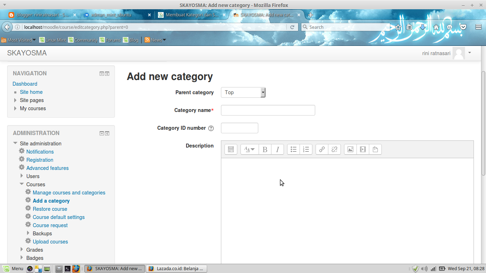Select Add a category link
Image resolution: width=486 pixels, height=273 pixels.
51,201
